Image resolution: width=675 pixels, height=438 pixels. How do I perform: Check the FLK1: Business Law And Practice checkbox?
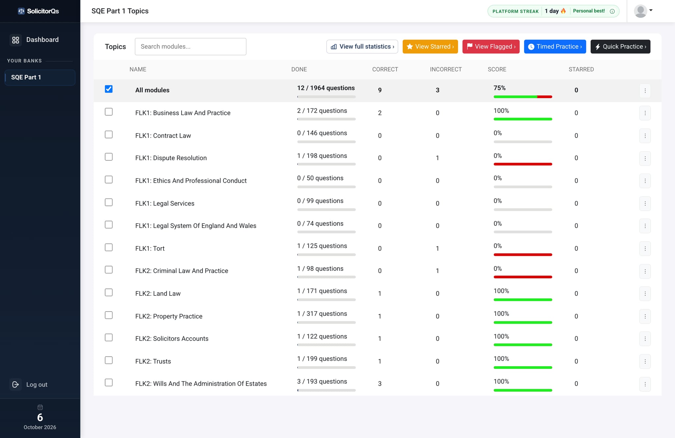pos(109,112)
